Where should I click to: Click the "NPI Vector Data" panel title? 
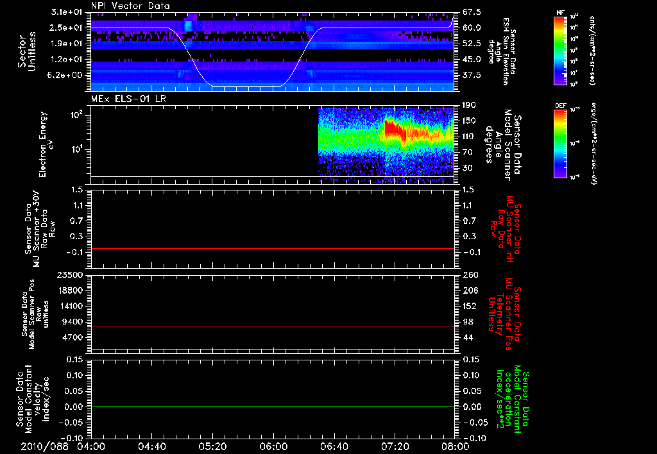pyautogui.click(x=131, y=6)
